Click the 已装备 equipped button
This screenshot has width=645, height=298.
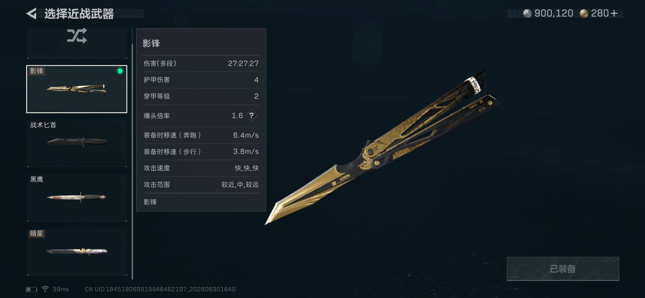pyautogui.click(x=563, y=269)
